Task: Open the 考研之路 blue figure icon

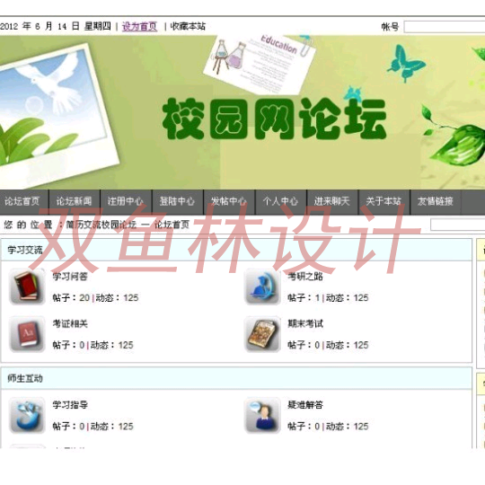Action: coord(262,287)
